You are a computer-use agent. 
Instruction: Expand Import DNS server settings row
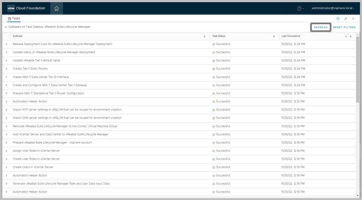point(6,118)
